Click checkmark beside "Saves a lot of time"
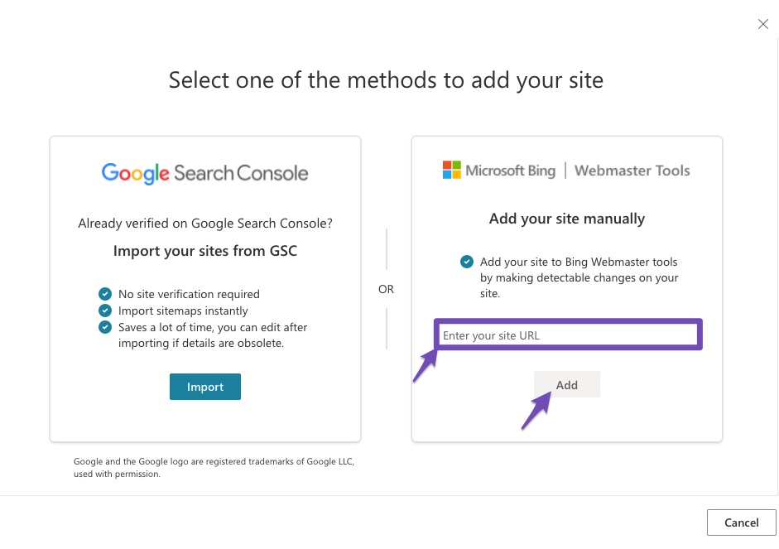779x549 pixels. pos(105,327)
